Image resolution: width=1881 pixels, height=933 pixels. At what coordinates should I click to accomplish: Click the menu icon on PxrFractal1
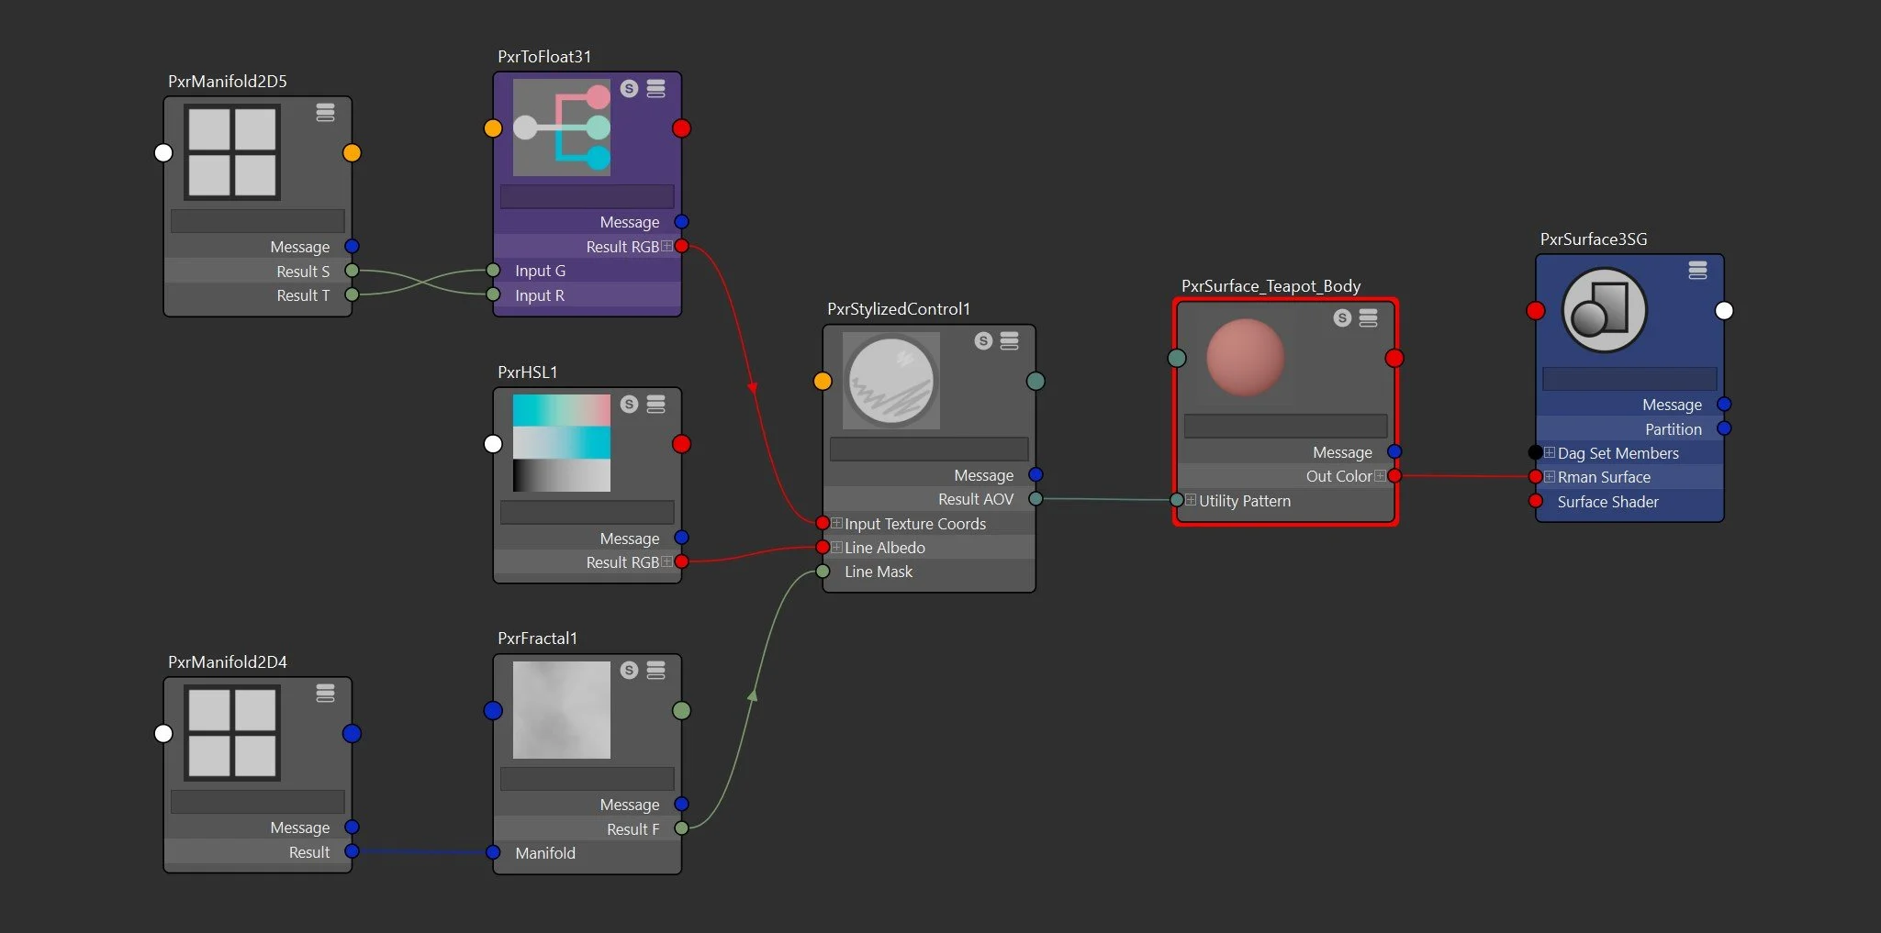(x=655, y=671)
